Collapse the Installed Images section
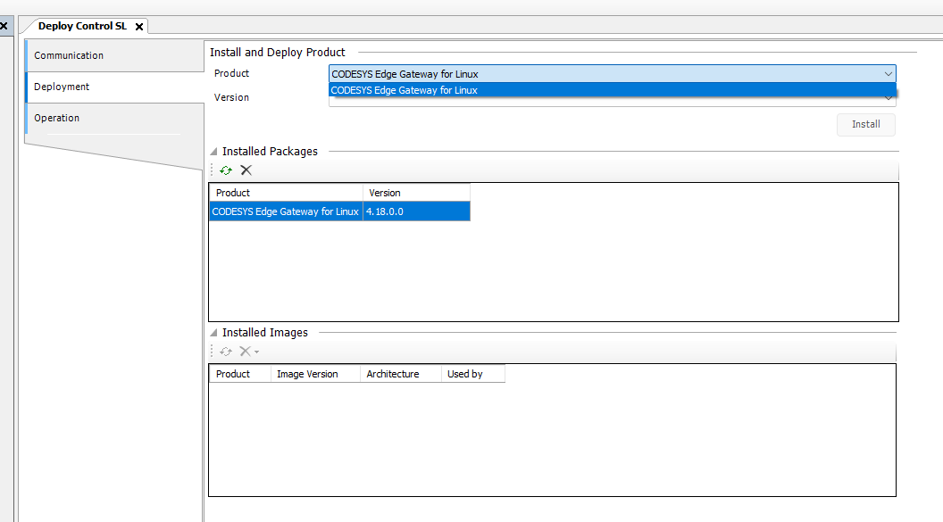Image resolution: width=943 pixels, height=522 pixels. 214,333
